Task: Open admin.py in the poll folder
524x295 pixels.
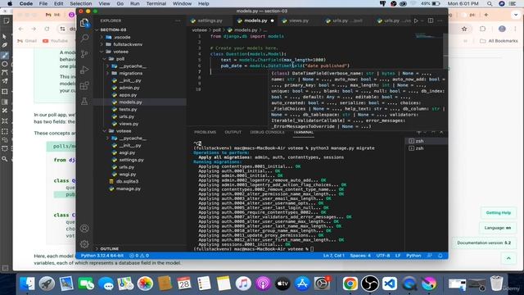Action: (129, 88)
